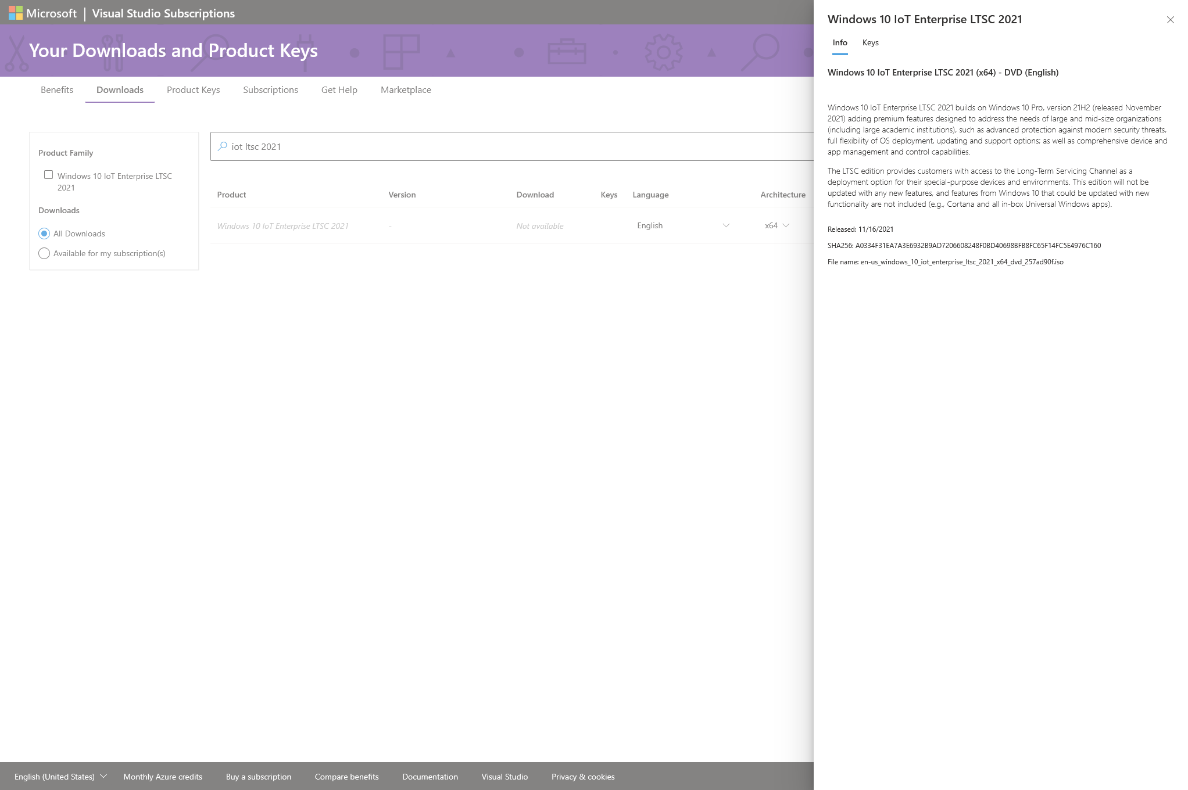Viewport: 1188px width, 790px height.
Task: Click the Microsoft logo icon
Action: point(16,13)
